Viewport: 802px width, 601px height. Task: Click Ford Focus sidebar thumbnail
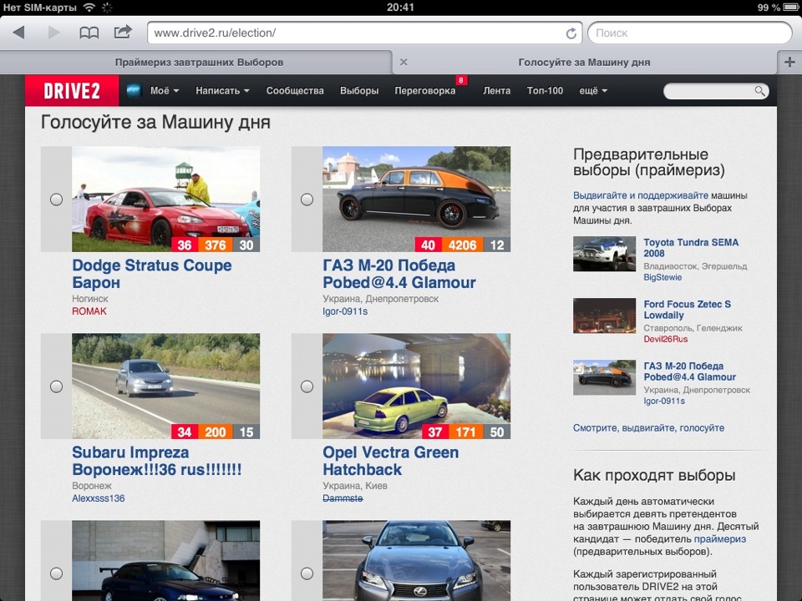tap(604, 316)
